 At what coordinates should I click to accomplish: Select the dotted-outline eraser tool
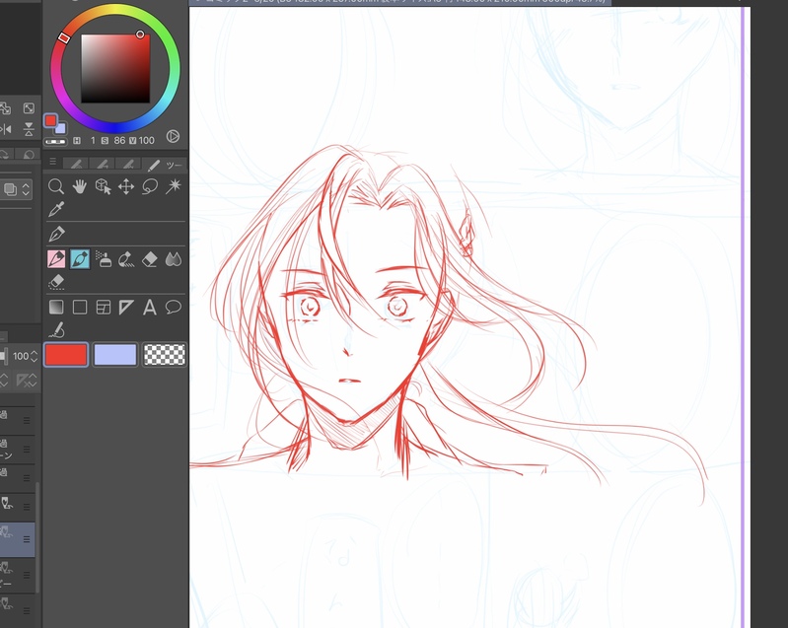(56, 282)
